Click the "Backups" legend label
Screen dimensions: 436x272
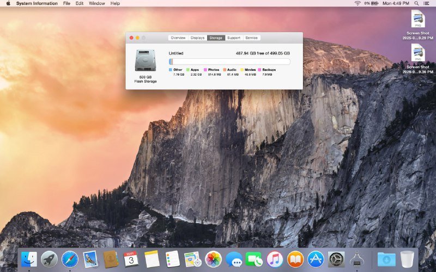click(269, 70)
